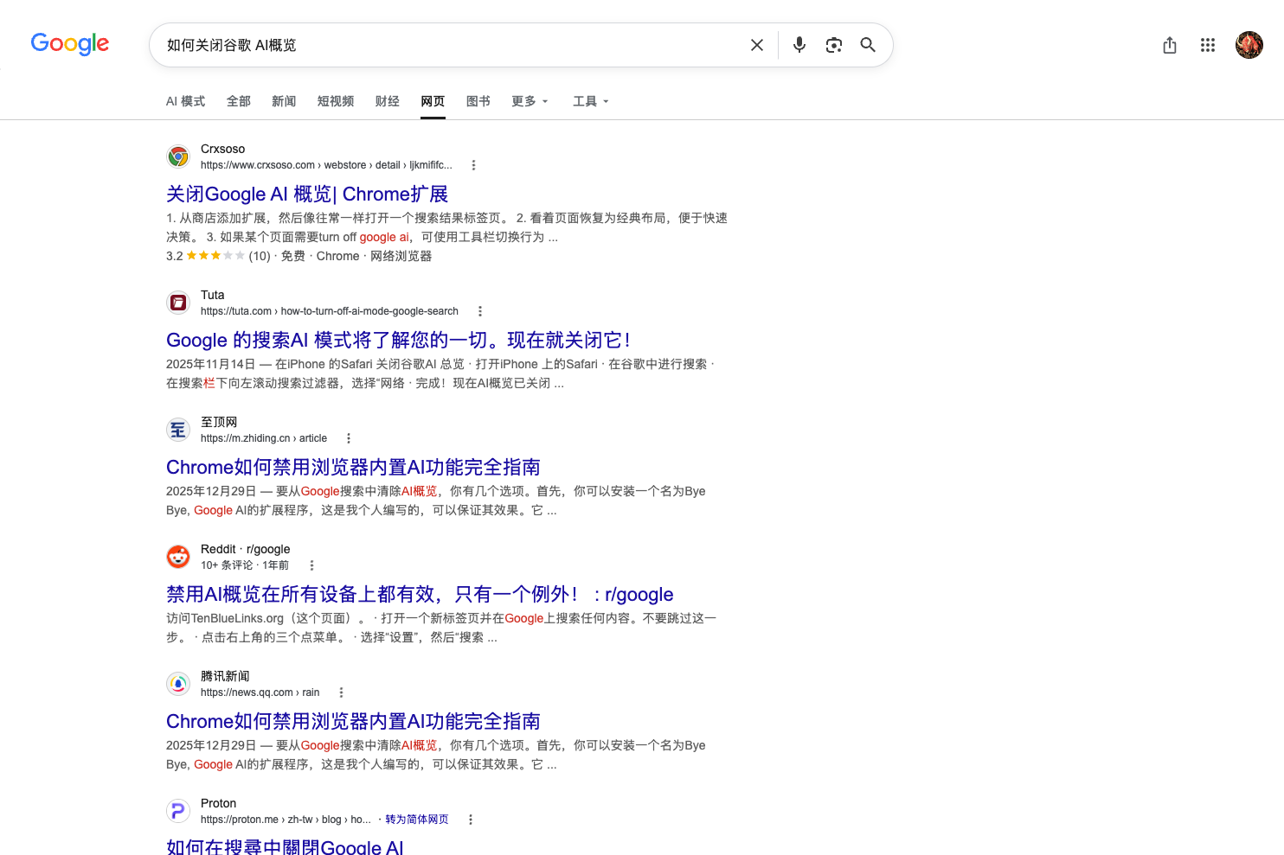Click the 腾讯新闻 site favicon
The width and height of the screenshot is (1284, 855).
tap(178, 684)
